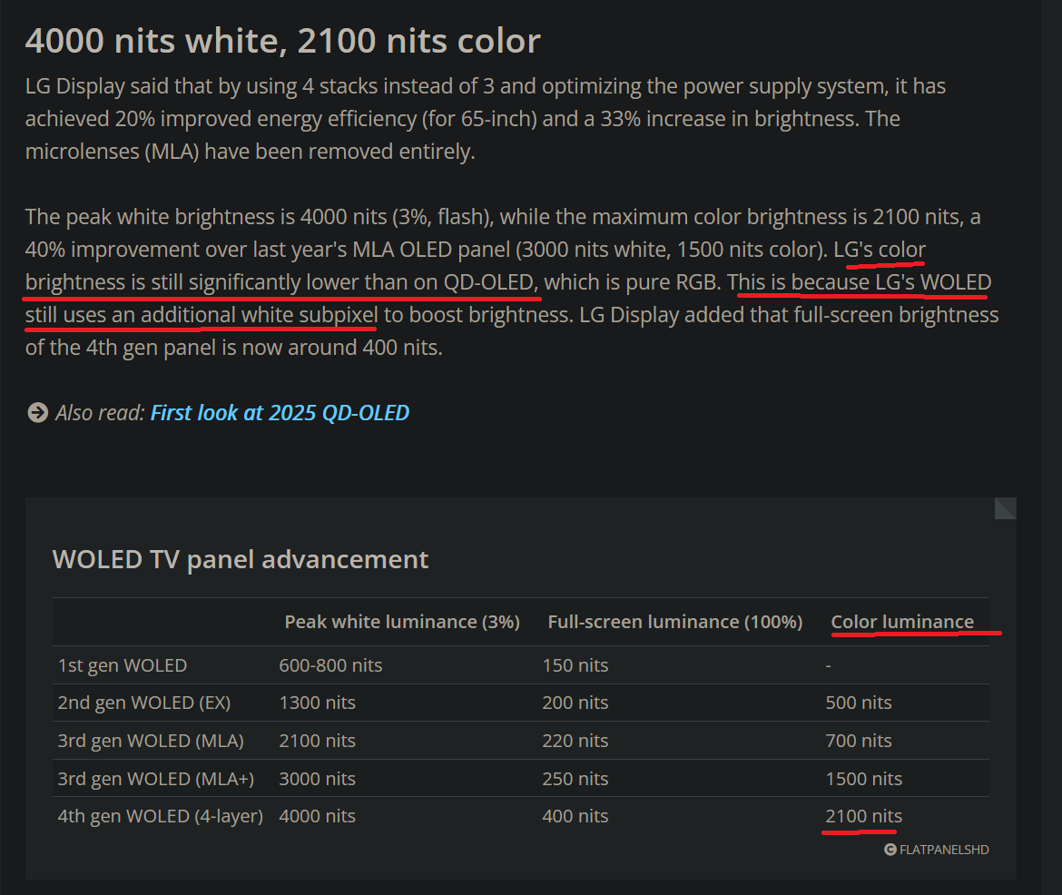Click the '1300 nits' cell
This screenshot has height=895, width=1062.
pos(317,703)
